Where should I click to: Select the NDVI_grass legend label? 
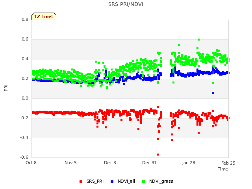[x=161, y=181]
